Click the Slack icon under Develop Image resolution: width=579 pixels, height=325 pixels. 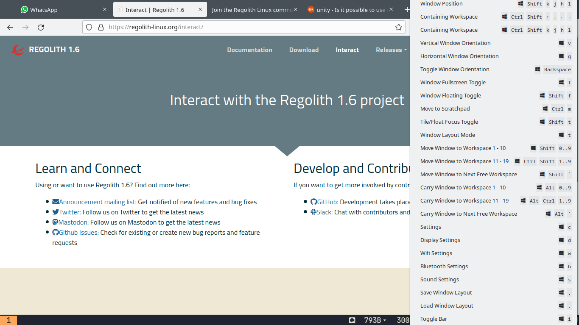313,212
